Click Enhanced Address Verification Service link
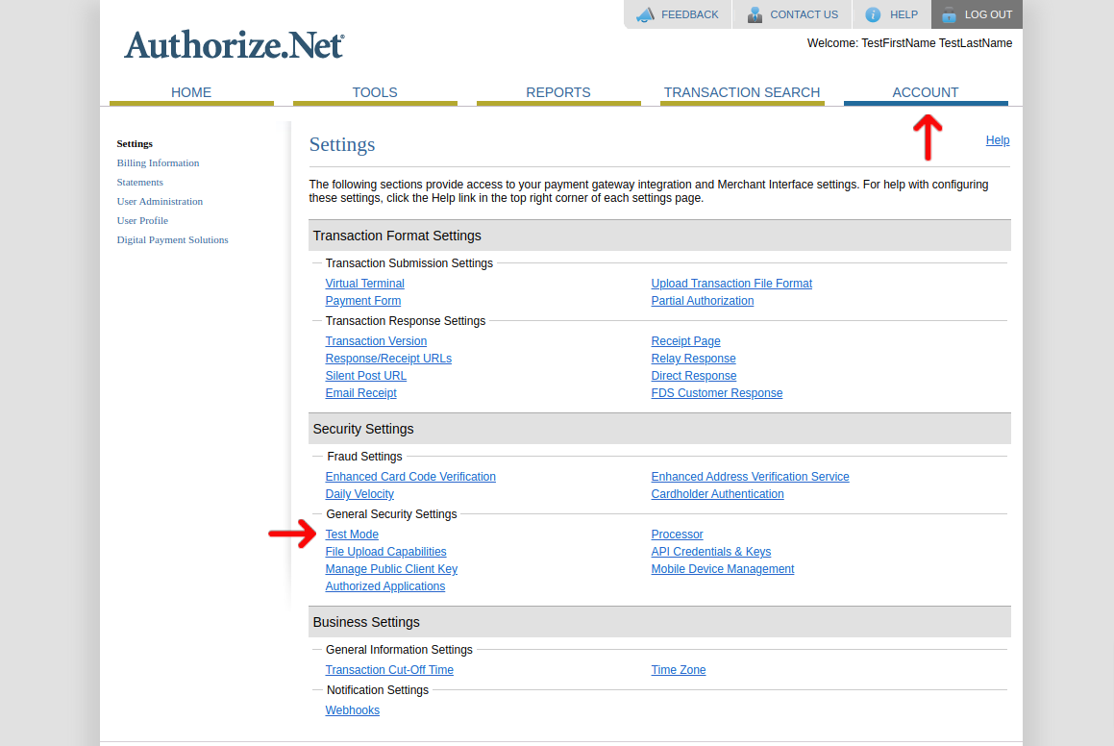This screenshot has height=746, width=1114. point(750,477)
